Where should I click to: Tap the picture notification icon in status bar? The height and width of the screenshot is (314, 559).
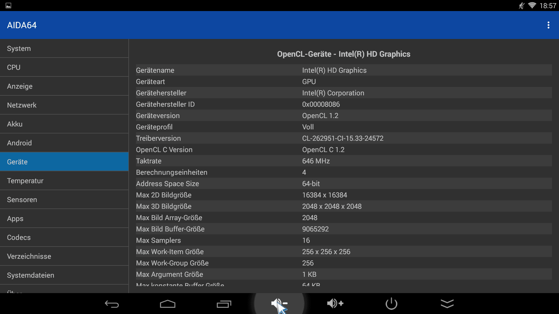tap(8, 6)
